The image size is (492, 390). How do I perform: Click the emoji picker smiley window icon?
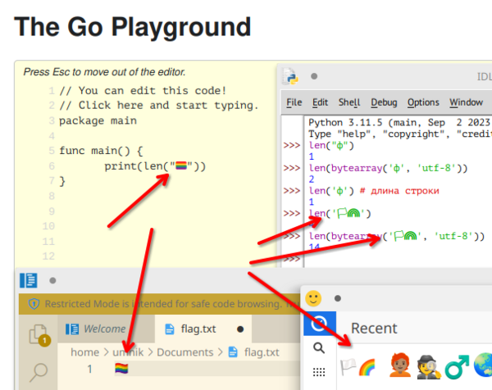point(313,298)
